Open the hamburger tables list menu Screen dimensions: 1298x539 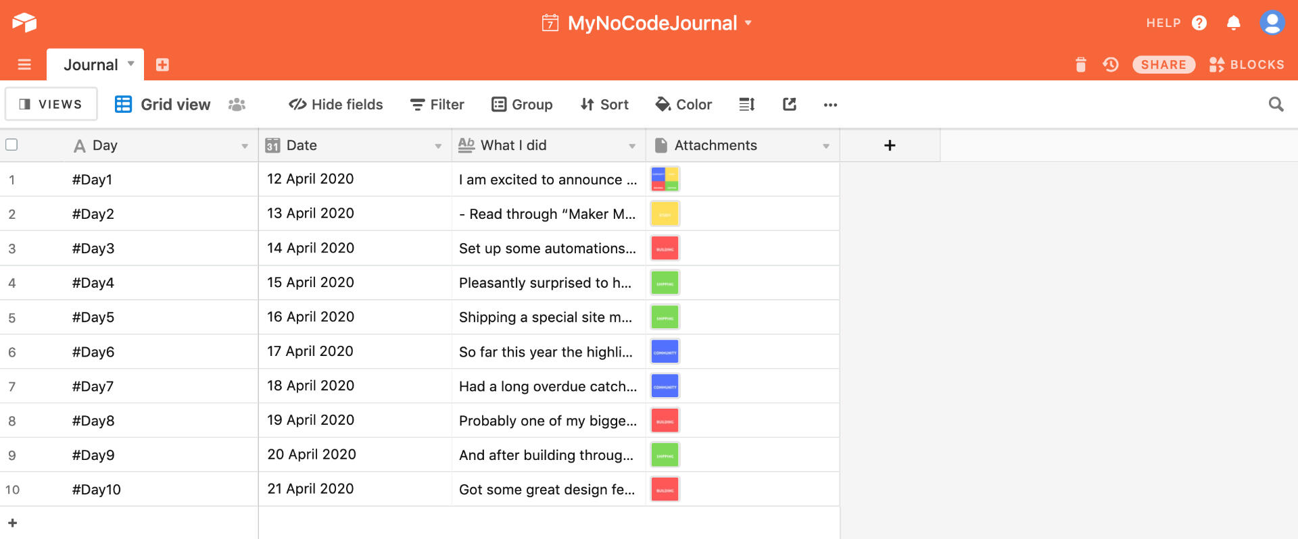pos(24,65)
